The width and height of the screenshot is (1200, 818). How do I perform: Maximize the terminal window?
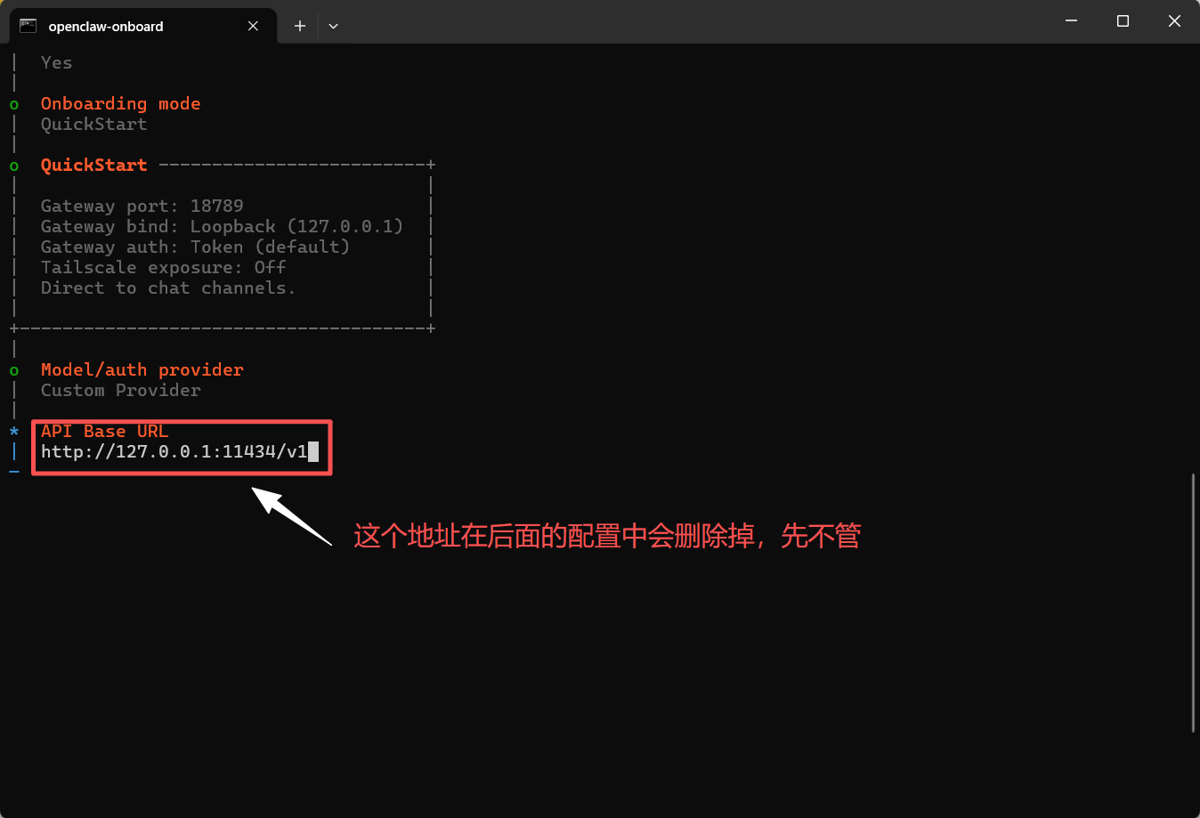point(1123,20)
